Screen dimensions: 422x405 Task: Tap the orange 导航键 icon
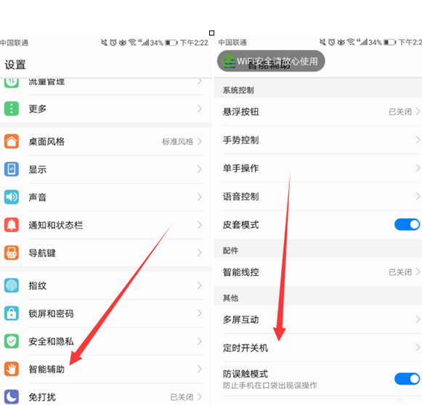pyautogui.click(x=12, y=253)
